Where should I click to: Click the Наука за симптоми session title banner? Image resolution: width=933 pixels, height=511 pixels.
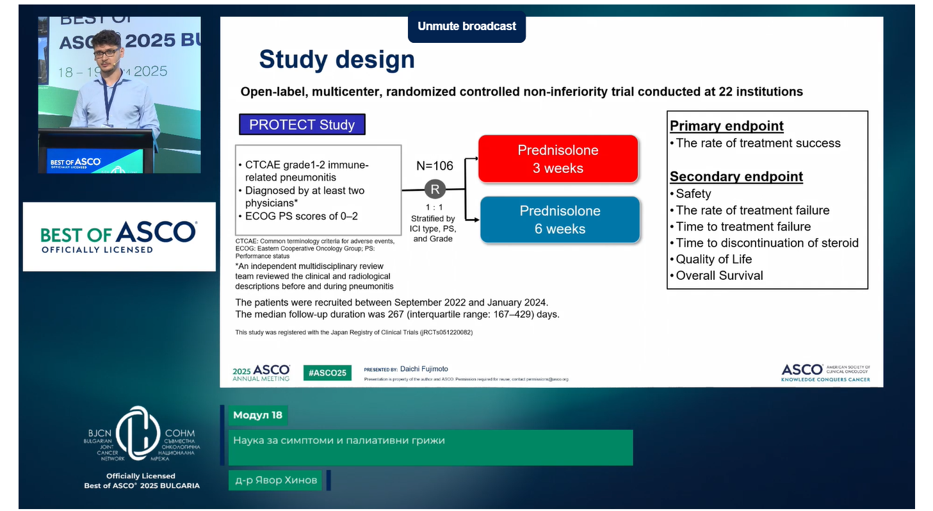430,447
